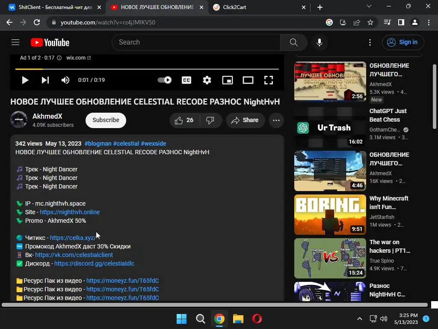
Task: Toggle the autoplay switch
Action: coord(165,80)
